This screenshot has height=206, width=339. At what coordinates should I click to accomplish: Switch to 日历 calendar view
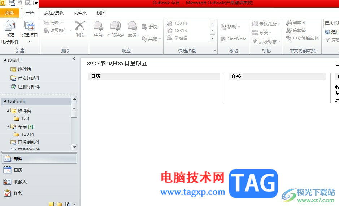(x=39, y=170)
